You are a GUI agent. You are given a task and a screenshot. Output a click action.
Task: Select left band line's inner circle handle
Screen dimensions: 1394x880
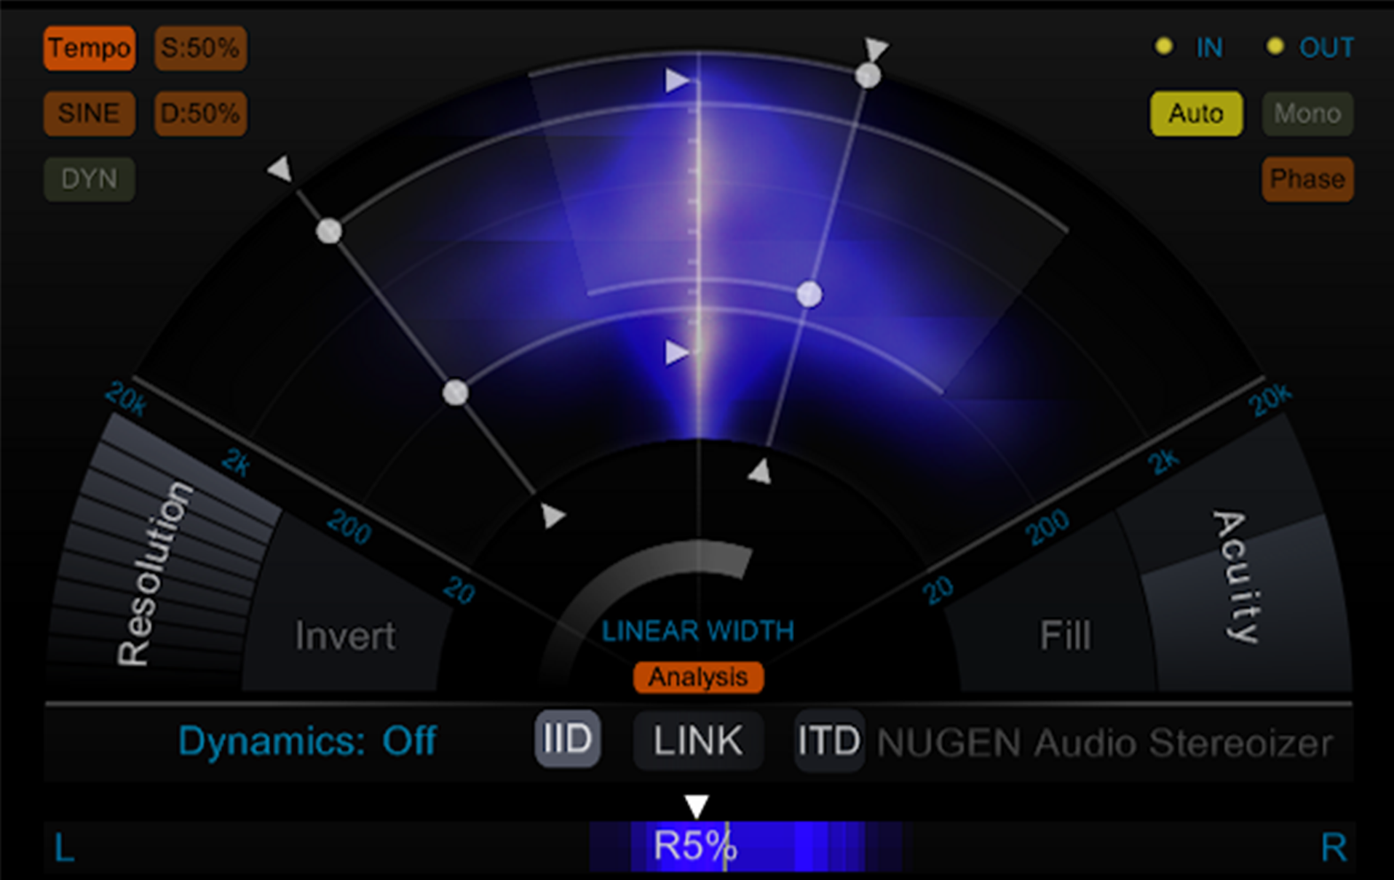tap(456, 393)
